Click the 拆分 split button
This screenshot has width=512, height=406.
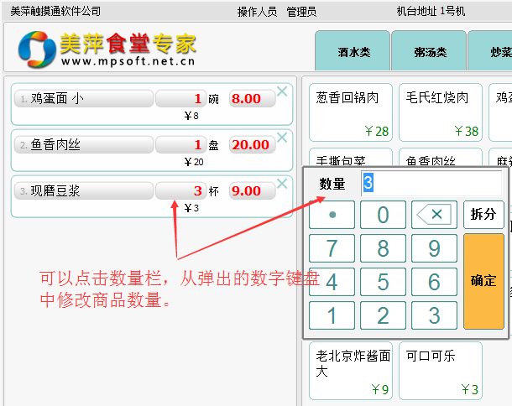point(483,215)
